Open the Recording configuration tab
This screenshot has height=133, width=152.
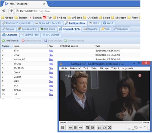coord(91,29)
